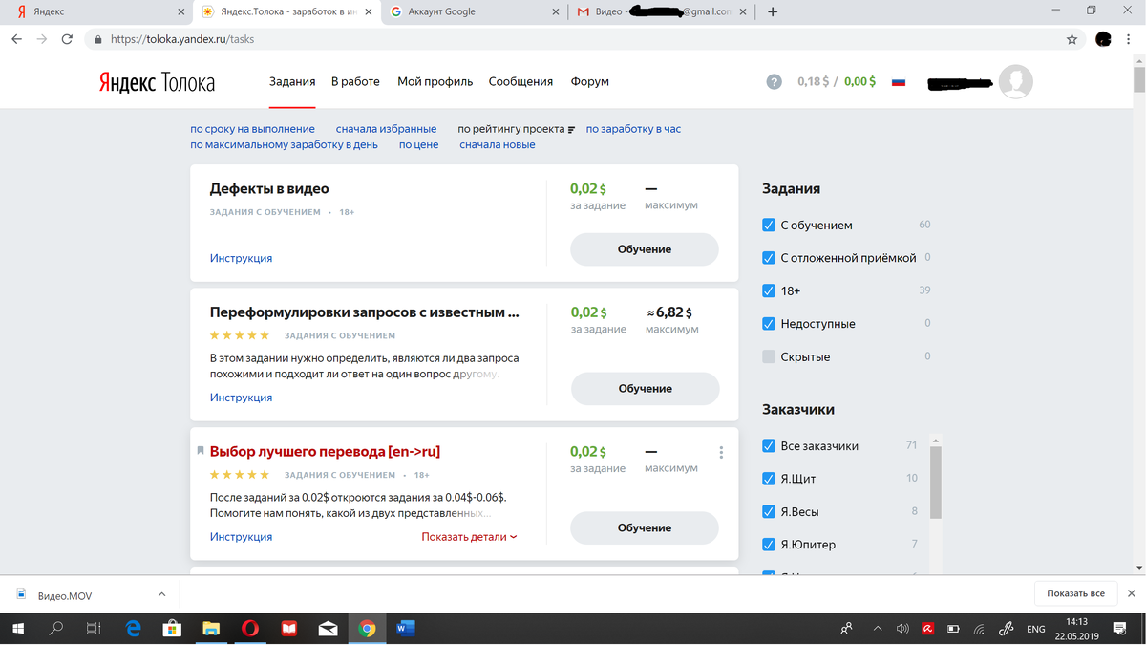Image resolution: width=1146 pixels, height=645 pixels.
Task: Toggle the Я.Юпитер customer filter
Action: click(x=769, y=545)
